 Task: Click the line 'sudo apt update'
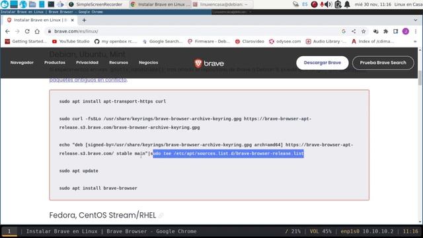[79, 171]
